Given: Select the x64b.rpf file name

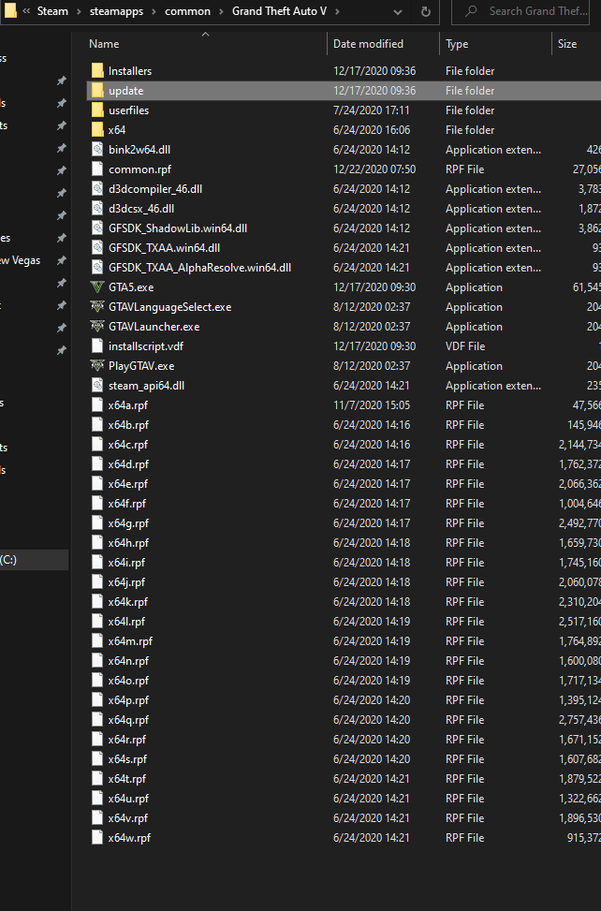Looking at the screenshot, I should pos(128,425).
